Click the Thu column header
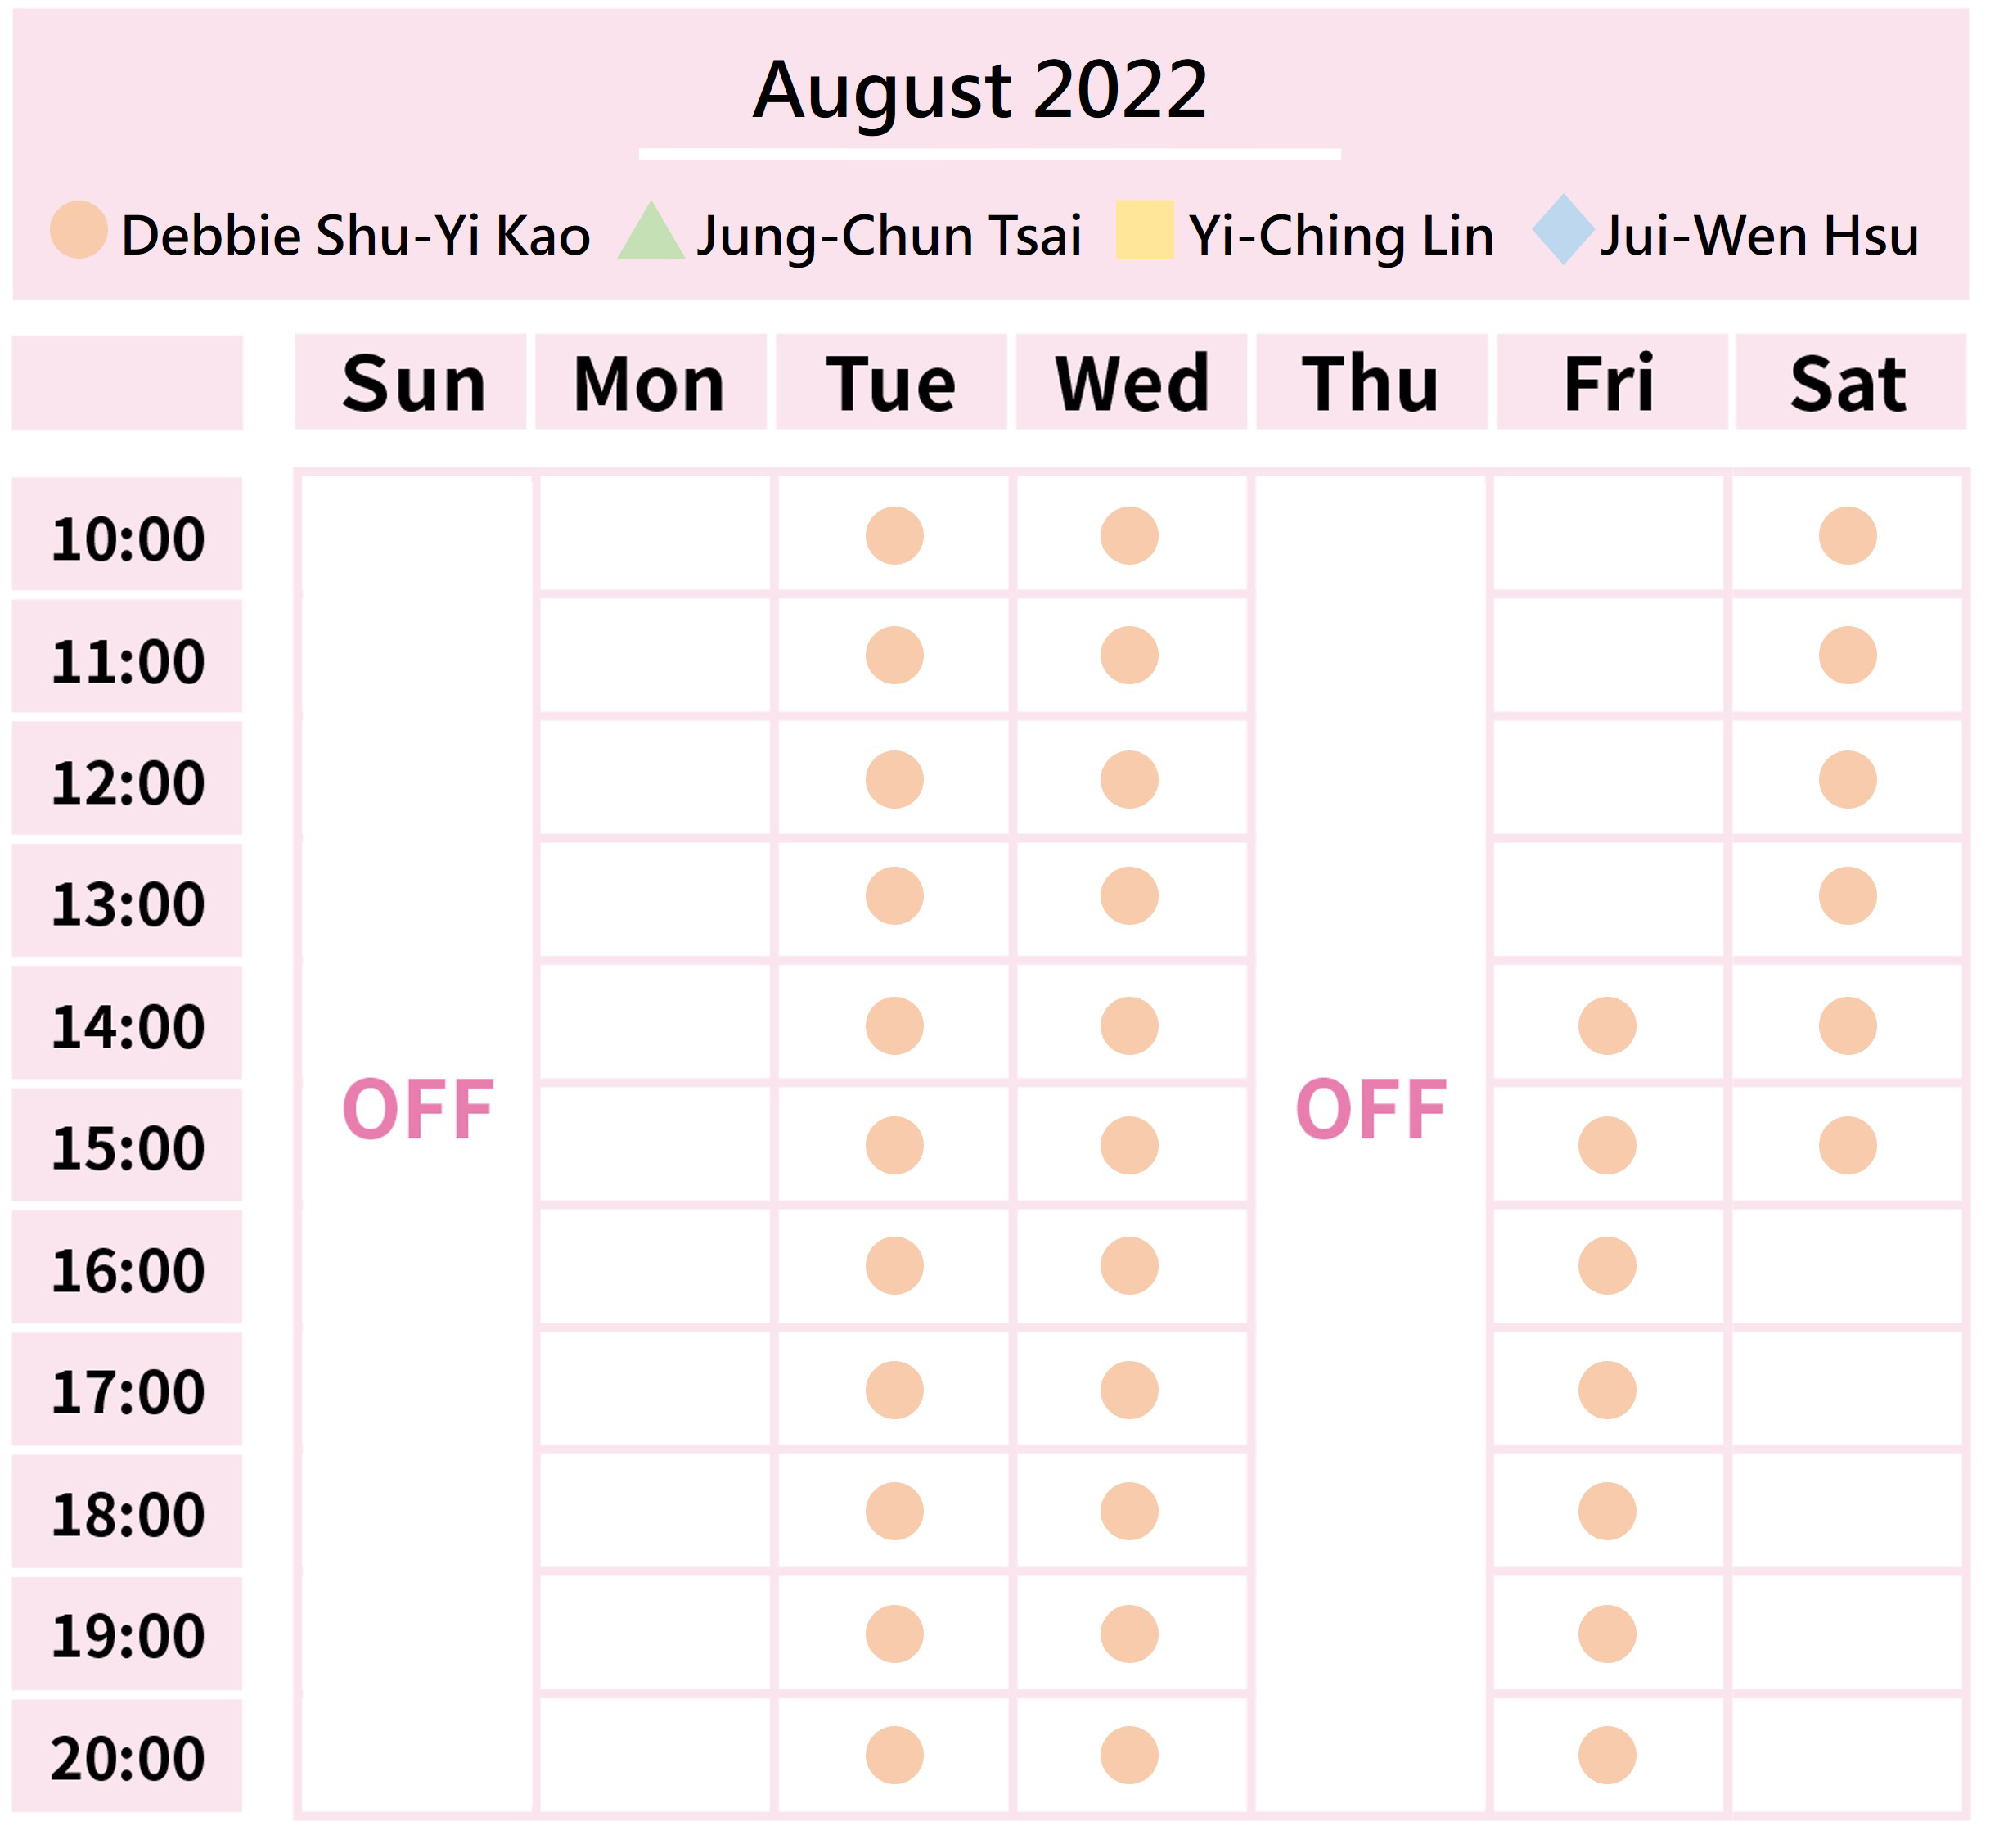 [x=1371, y=383]
